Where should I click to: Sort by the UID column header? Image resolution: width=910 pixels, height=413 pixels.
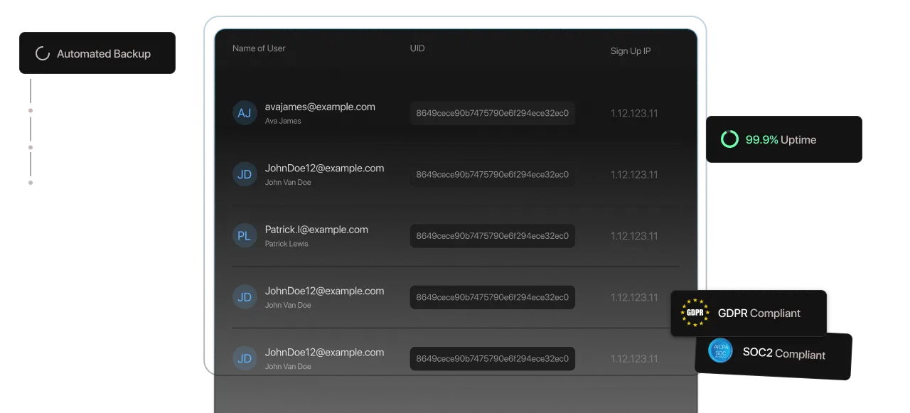[417, 48]
